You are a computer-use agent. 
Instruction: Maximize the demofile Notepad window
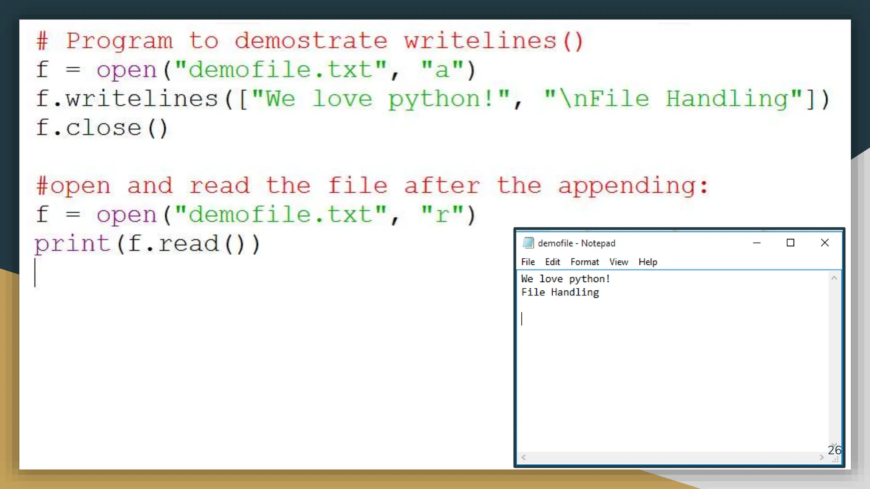790,243
